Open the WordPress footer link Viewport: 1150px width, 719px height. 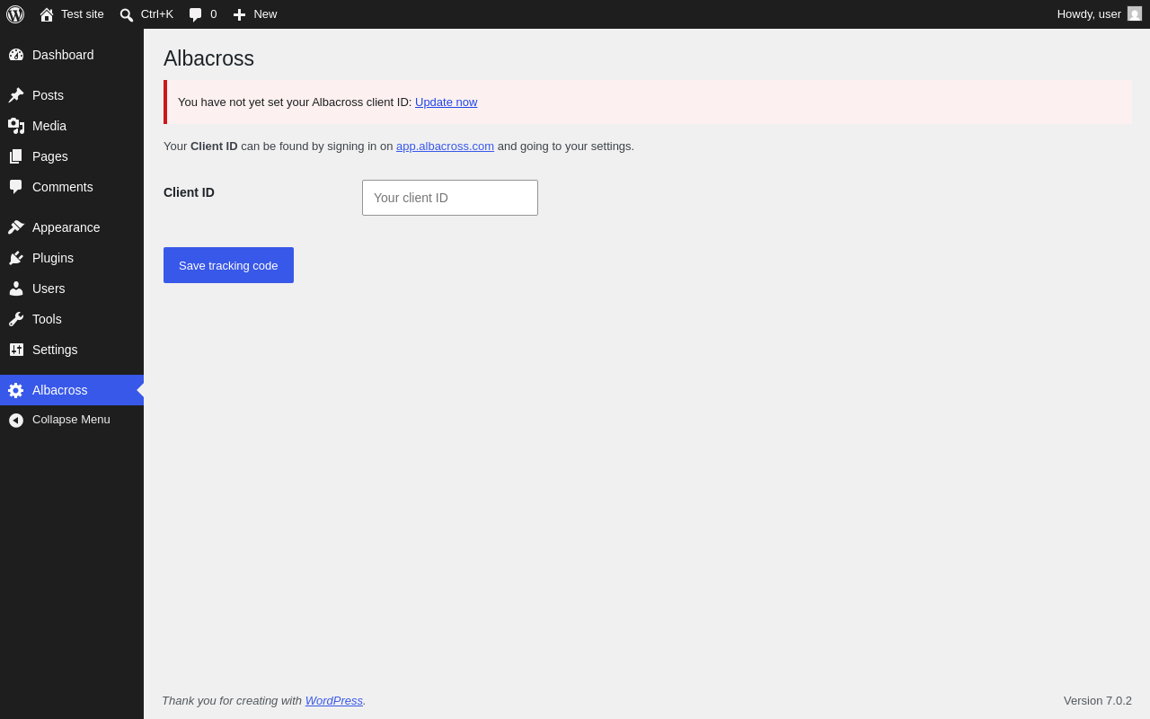tap(334, 701)
